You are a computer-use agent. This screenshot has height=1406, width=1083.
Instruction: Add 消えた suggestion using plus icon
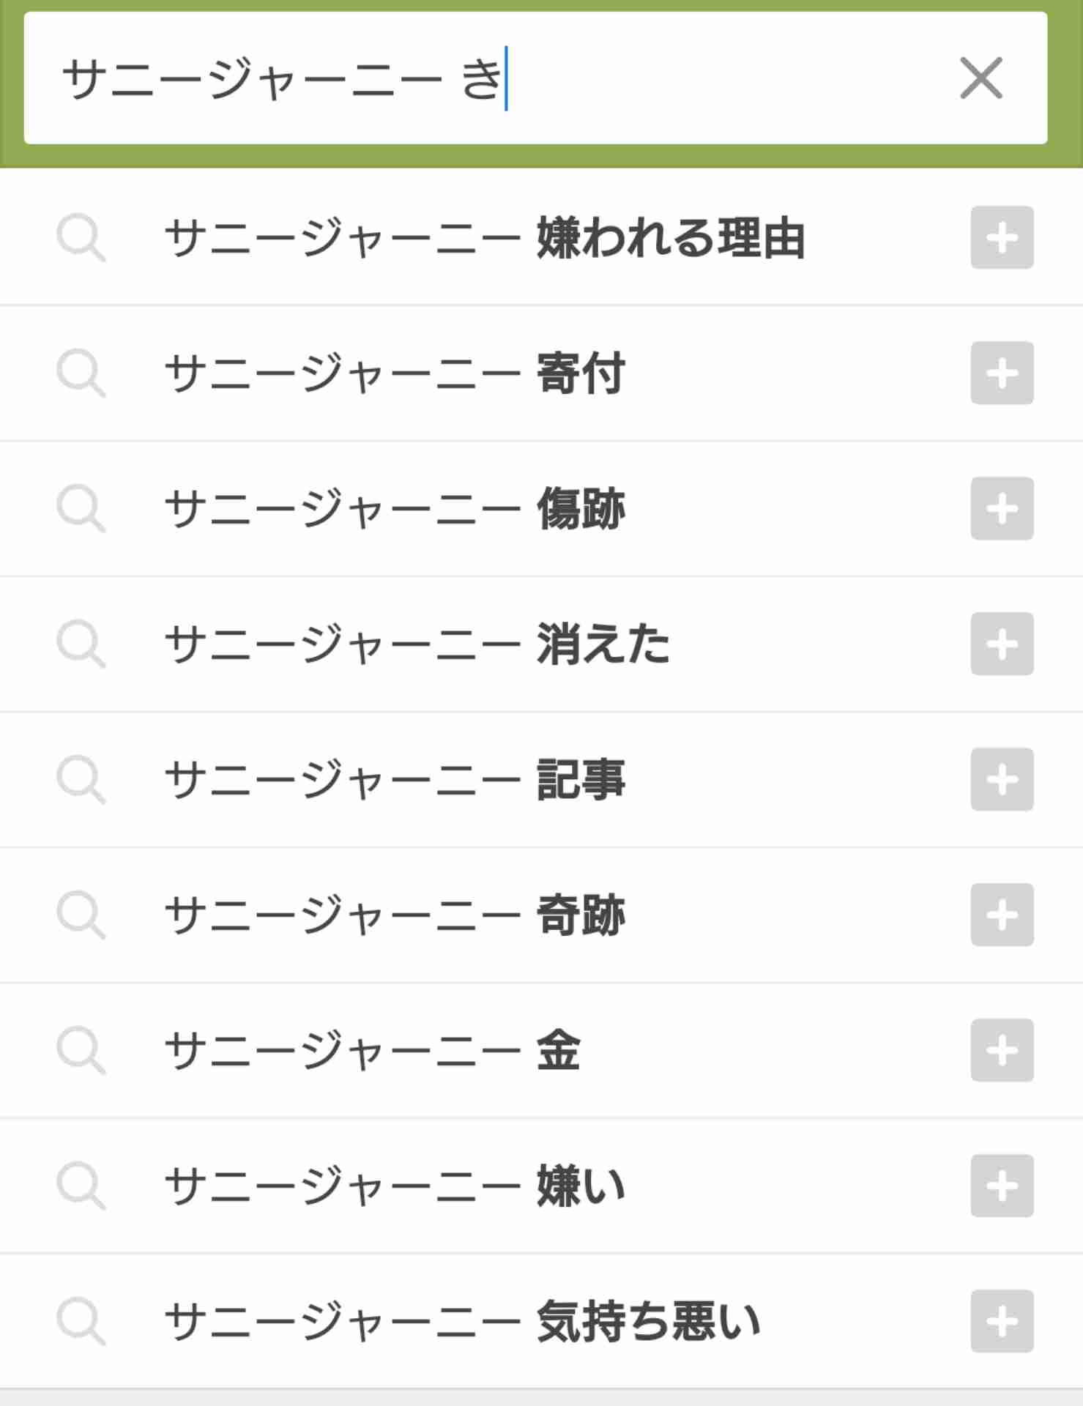1002,644
